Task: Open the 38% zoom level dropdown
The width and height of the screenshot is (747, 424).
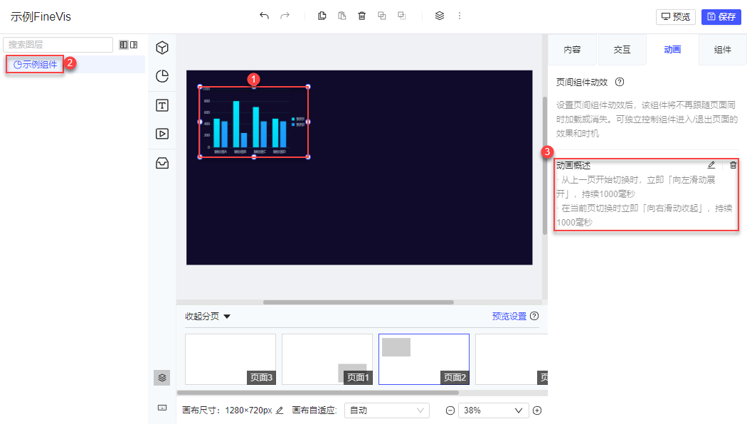Action: tap(493, 410)
